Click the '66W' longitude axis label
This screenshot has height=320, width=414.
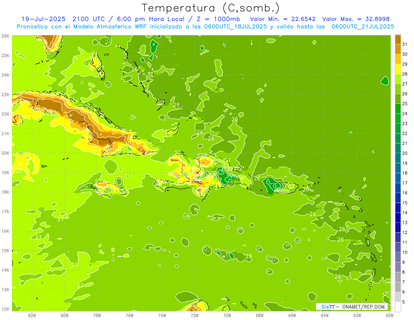point(292,315)
